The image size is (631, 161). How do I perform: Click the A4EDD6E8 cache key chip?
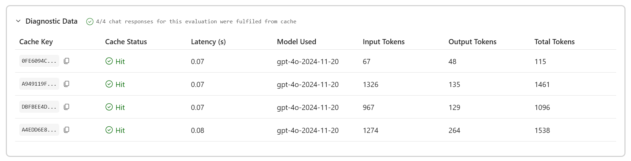[39, 130]
